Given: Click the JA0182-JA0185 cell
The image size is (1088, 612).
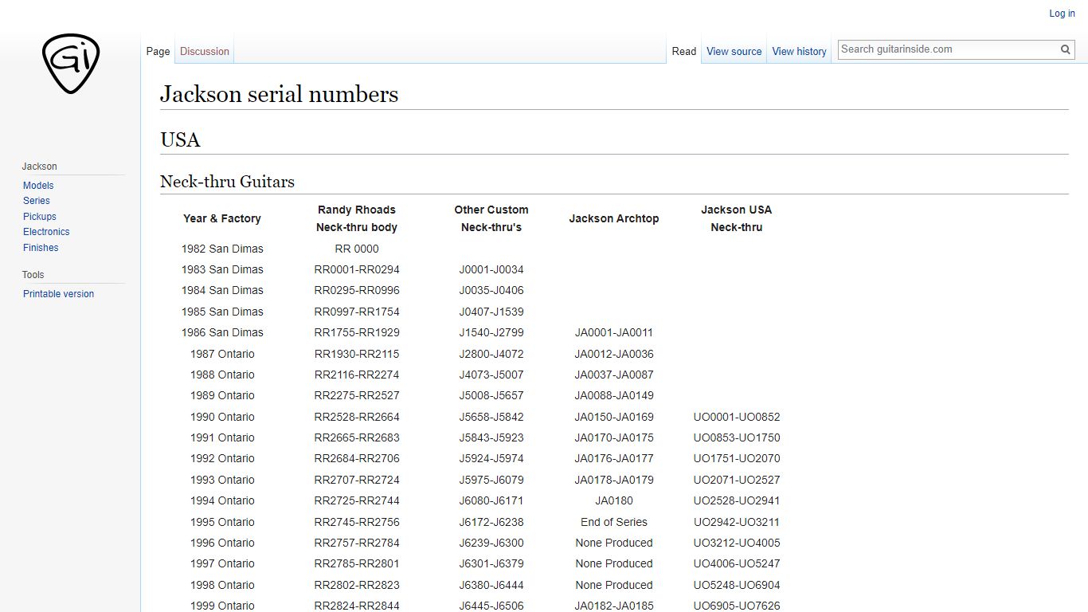Looking at the screenshot, I should [x=614, y=606].
